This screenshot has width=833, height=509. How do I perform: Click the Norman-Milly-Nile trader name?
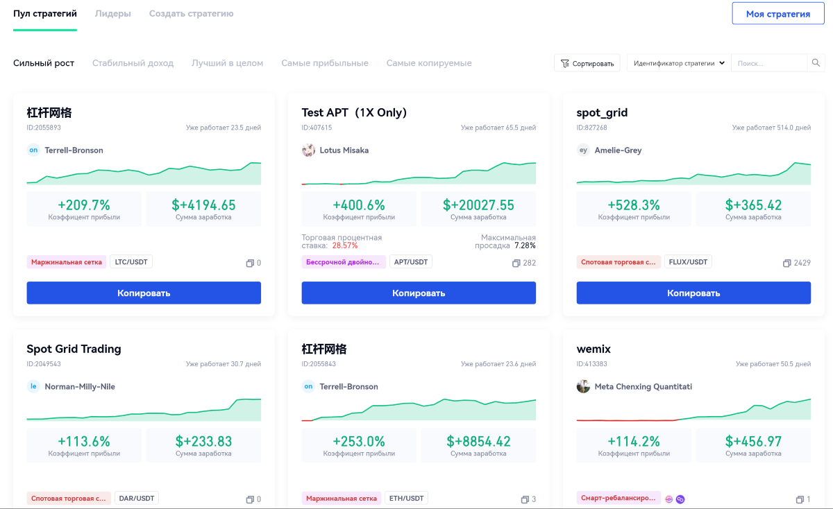pos(80,386)
